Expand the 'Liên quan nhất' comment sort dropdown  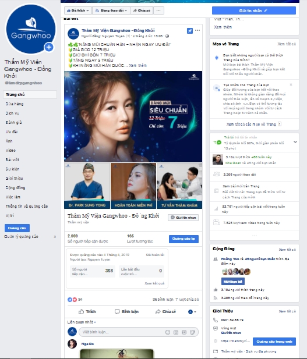[x=82, y=322]
